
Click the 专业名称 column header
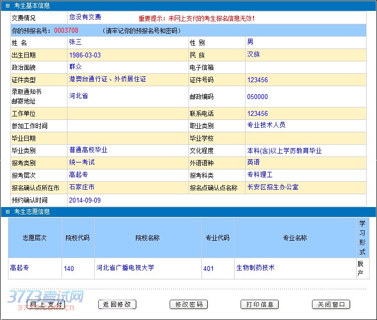coord(295,238)
